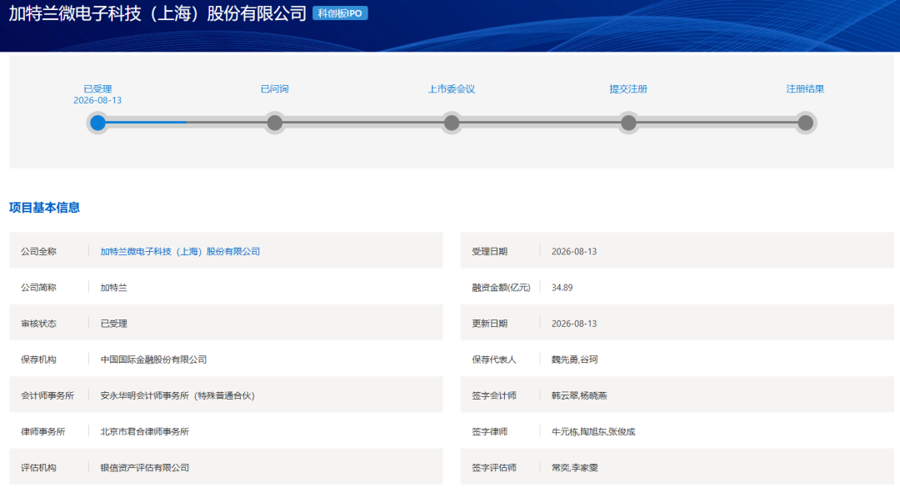The height and width of the screenshot is (488, 900).
Task: Select the 上市委会议 timeline node
Action: coord(452,123)
